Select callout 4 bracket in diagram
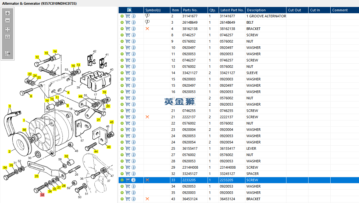This screenshot has width=359, height=203. pyautogui.click(x=68, y=92)
